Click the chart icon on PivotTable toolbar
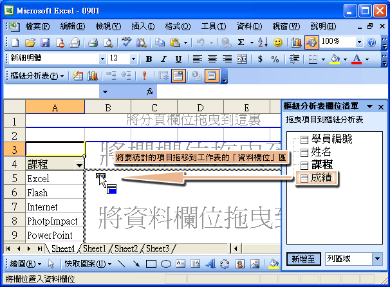The width and height of the screenshot is (390, 287). (x=93, y=75)
